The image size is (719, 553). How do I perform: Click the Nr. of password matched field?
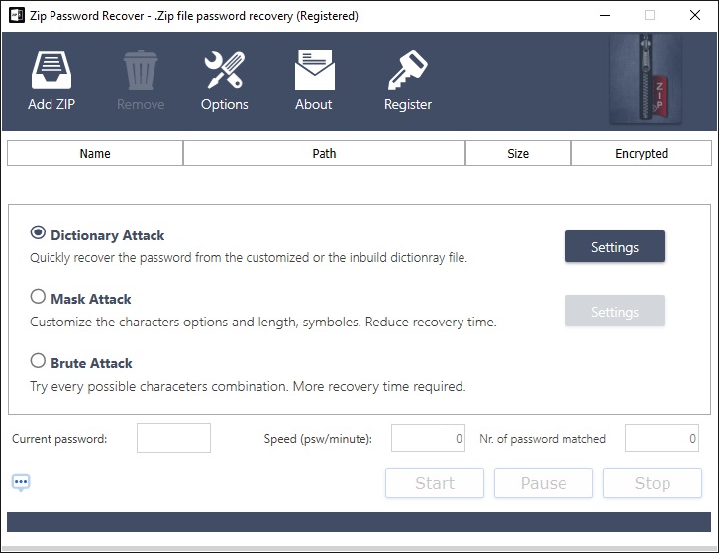click(663, 438)
